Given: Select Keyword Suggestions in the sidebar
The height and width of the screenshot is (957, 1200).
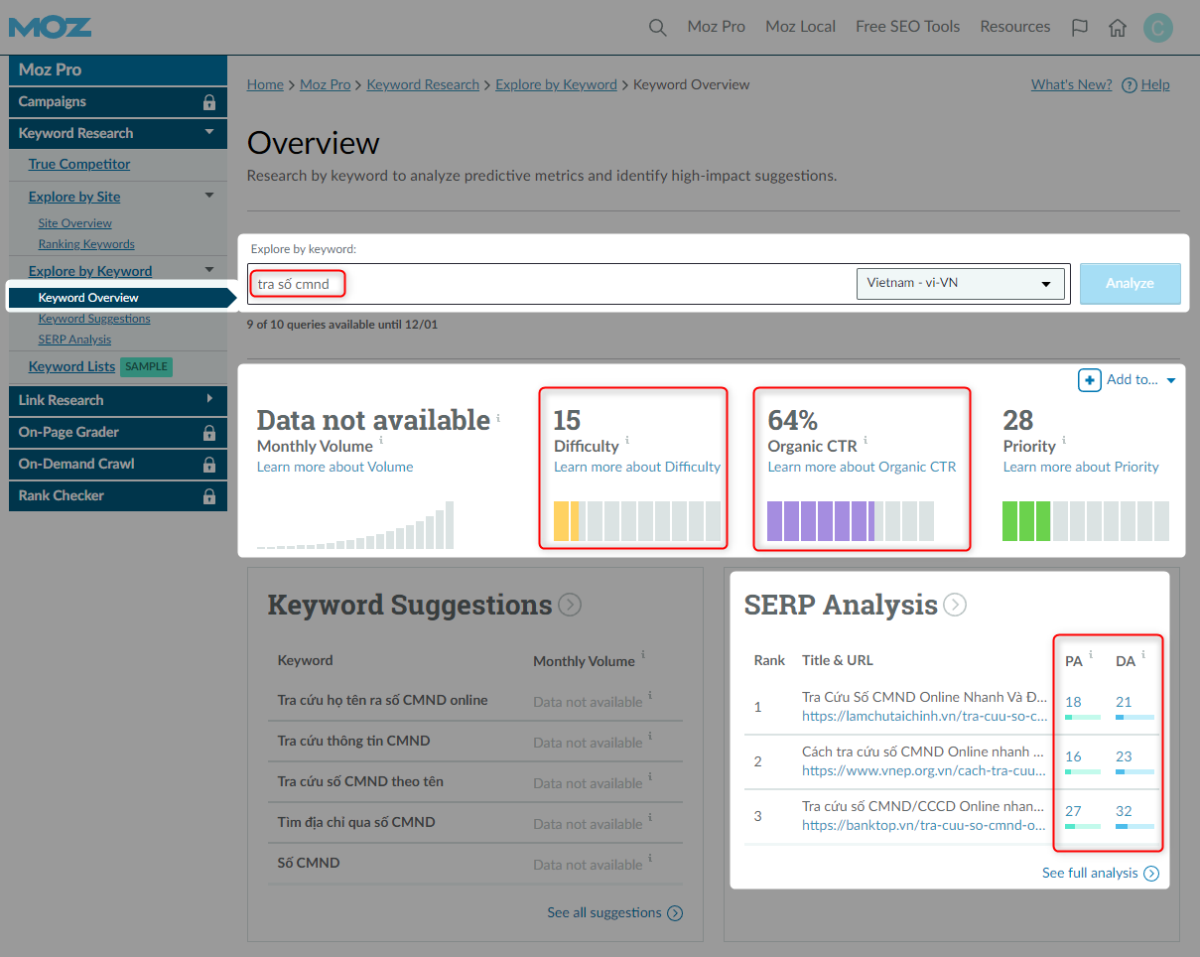Looking at the screenshot, I should coord(94,319).
